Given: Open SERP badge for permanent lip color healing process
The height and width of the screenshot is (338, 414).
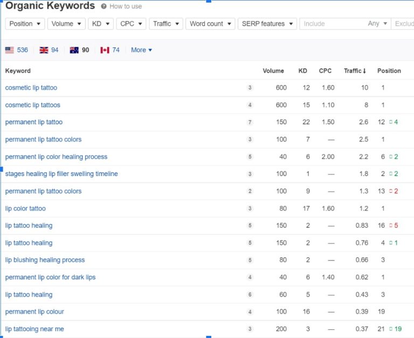Looking at the screenshot, I should pyautogui.click(x=250, y=157).
